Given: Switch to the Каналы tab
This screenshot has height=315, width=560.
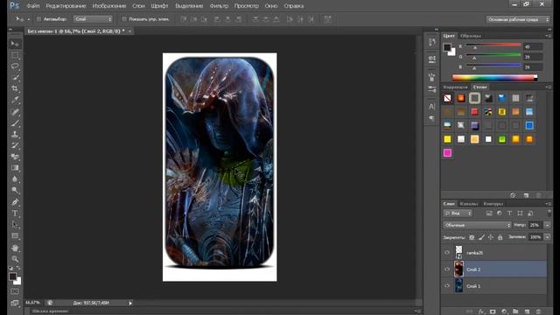Looking at the screenshot, I should click(469, 204).
